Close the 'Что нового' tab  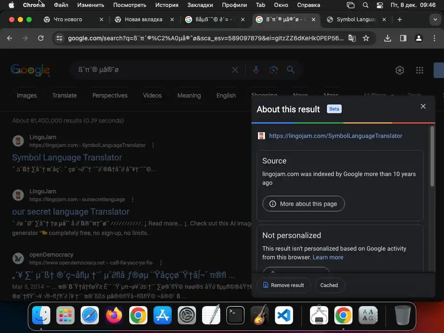point(101,20)
